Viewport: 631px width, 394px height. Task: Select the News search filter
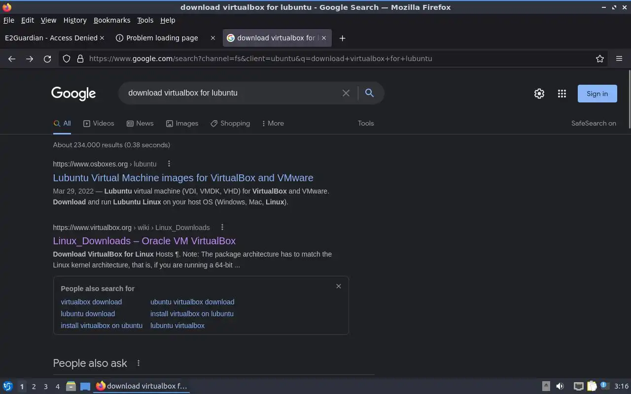tap(140, 124)
